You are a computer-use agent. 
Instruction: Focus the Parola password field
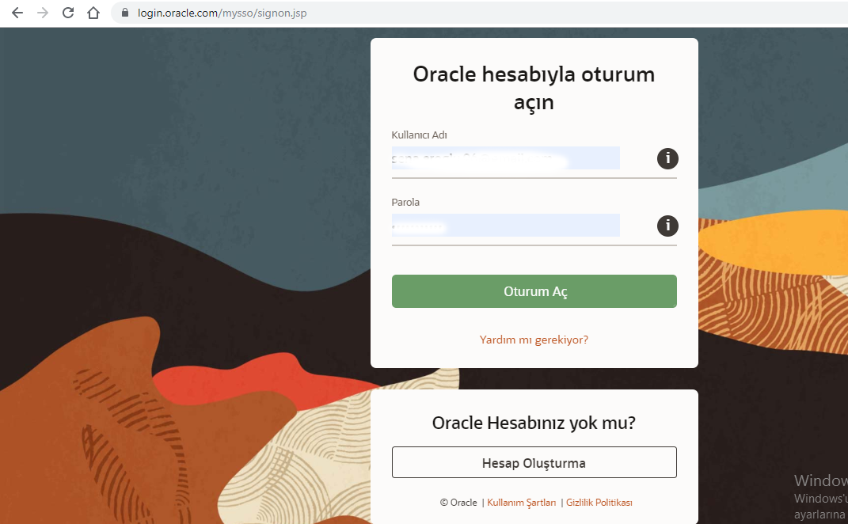click(x=505, y=225)
